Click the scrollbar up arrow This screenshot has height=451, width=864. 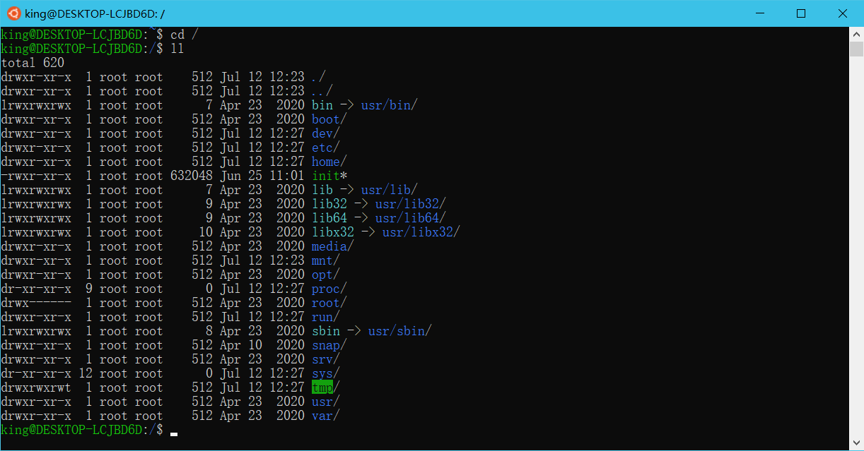tap(856, 33)
